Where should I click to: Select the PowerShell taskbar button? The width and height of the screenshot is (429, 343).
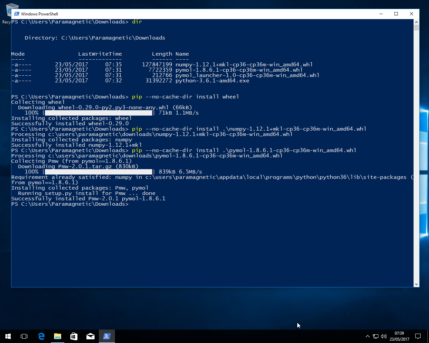[107, 336]
